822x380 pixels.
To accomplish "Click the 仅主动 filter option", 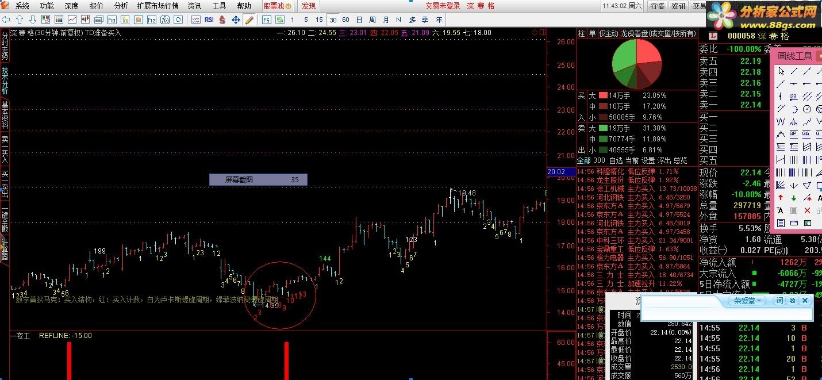I will coord(609,33).
